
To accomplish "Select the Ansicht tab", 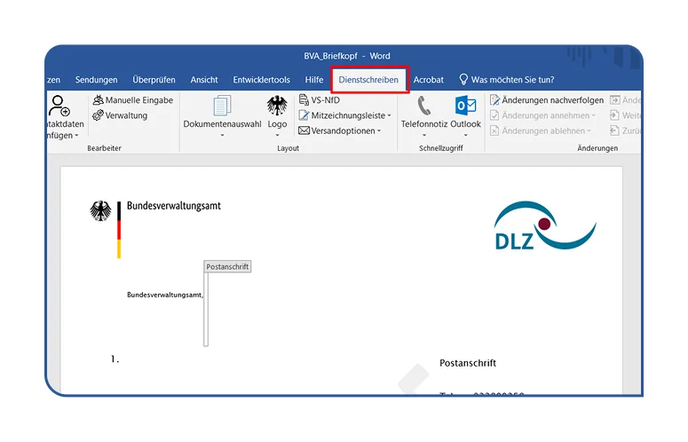I will pos(204,80).
